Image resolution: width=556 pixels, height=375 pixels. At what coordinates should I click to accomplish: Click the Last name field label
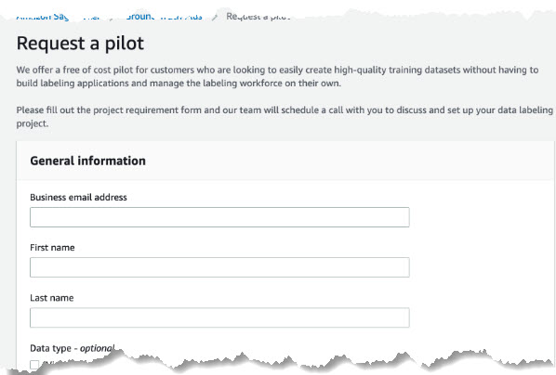pos(52,298)
